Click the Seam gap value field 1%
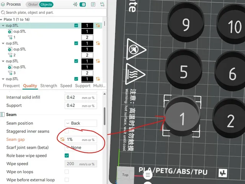This screenshot has width=245, height=184. click(x=81, y=140)
